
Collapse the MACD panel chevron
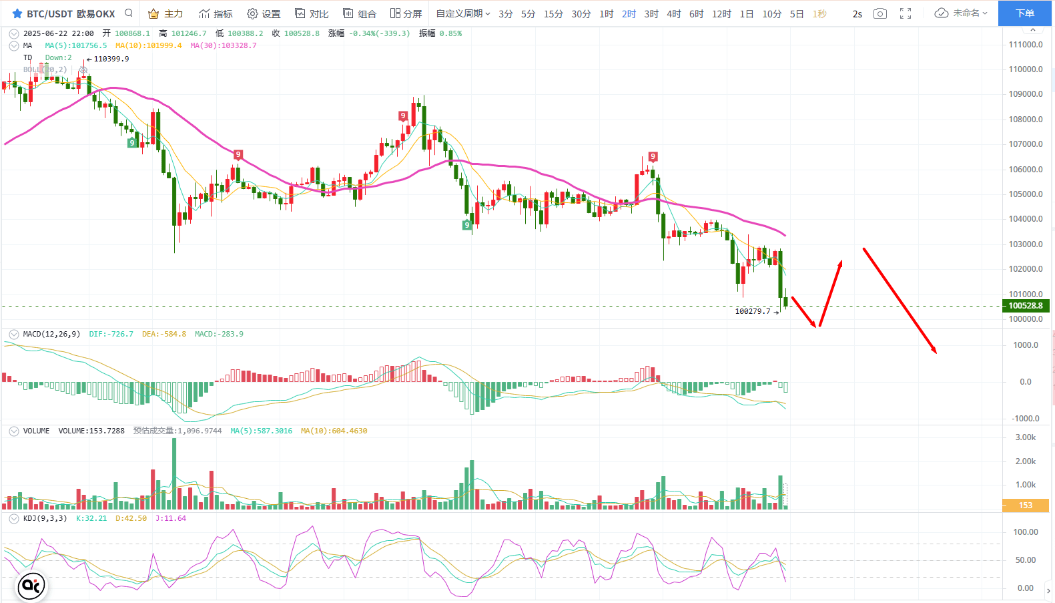(x=14, y=334)
